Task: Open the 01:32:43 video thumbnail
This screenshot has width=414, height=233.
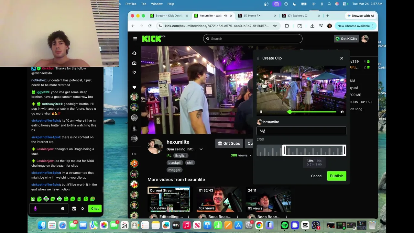Action: click(x=219, y=199)
